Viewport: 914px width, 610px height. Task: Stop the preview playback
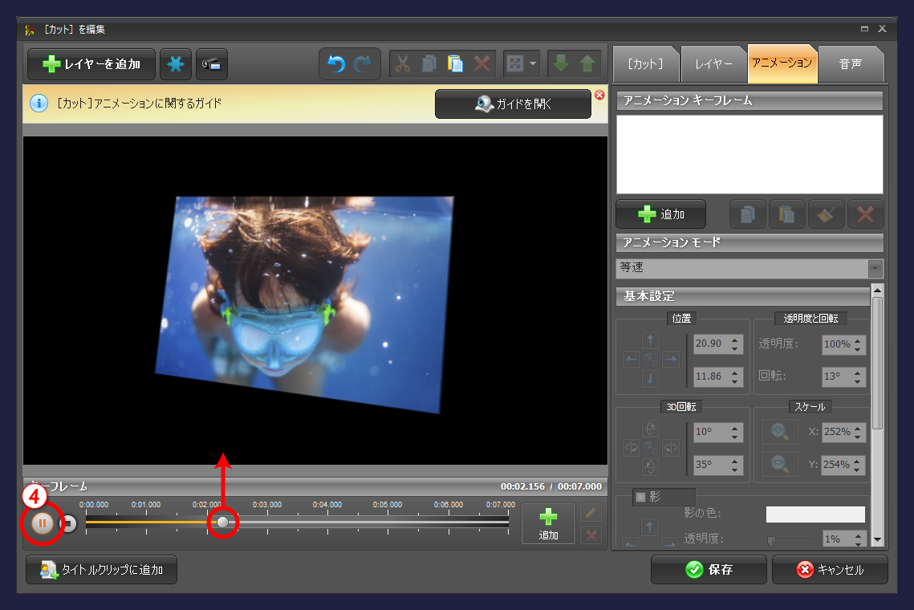(x=69, y=524)
